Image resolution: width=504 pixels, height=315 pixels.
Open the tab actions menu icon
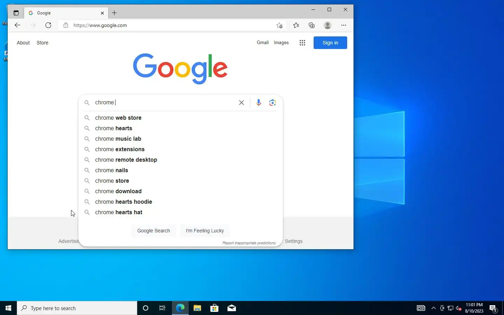click(x=16, y=13)
